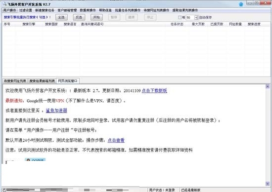
Task: Open the 新建搜索任务 menu
Action: point(45,10)
